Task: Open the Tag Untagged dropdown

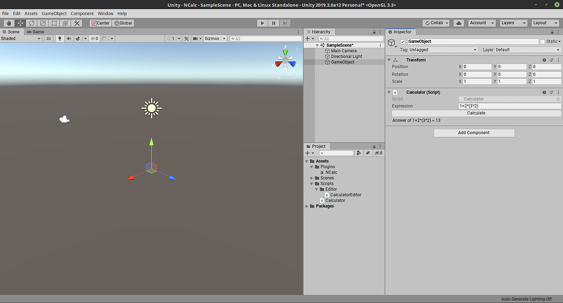Action: [x=443, y=50]
